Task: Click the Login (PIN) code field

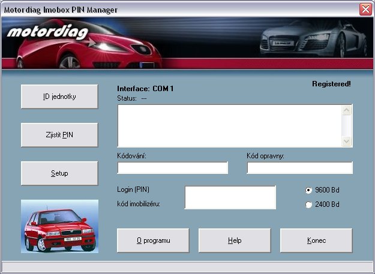Action: (x=230, y=197)
